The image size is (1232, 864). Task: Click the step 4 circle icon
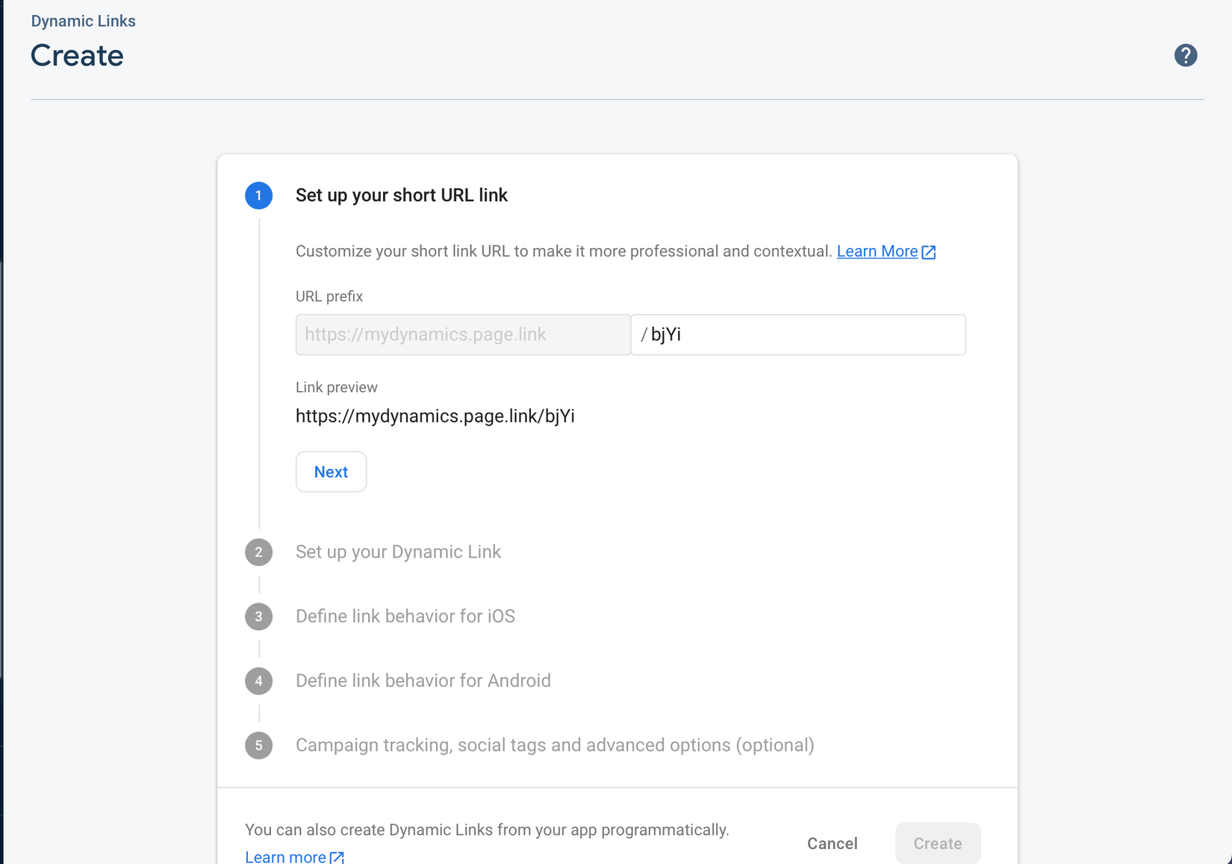258,681
